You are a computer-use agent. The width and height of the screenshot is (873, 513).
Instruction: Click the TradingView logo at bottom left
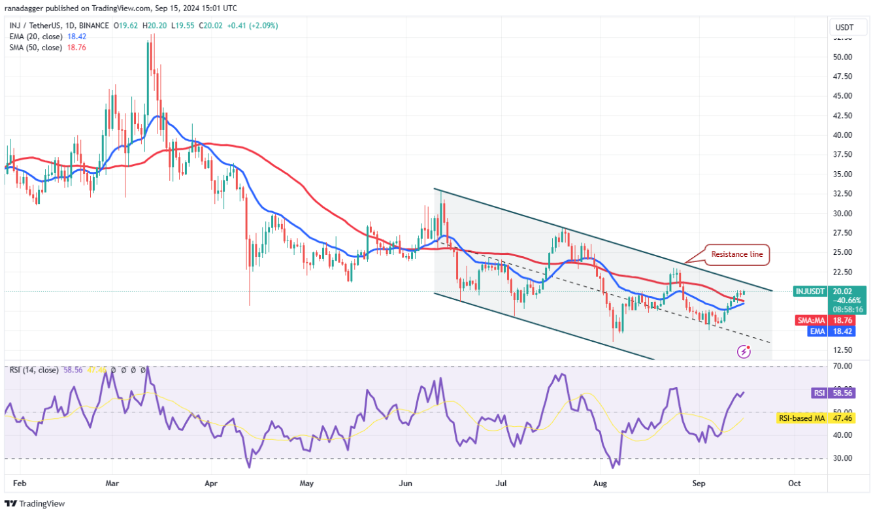pyautogui.click(x=35, y=503)
